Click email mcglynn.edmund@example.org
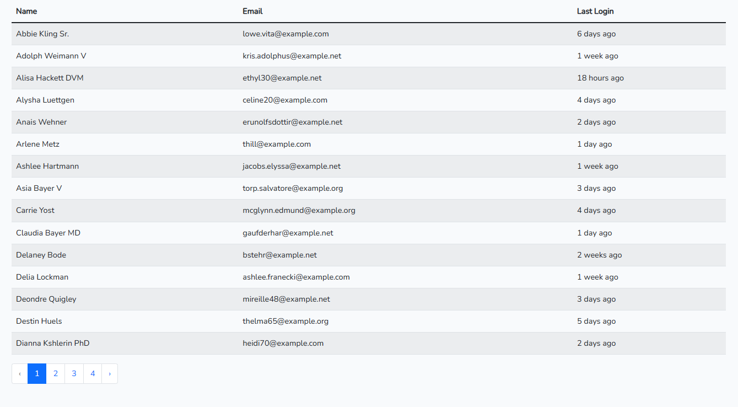Screen dimensions: 738x407 click(299, 210)
